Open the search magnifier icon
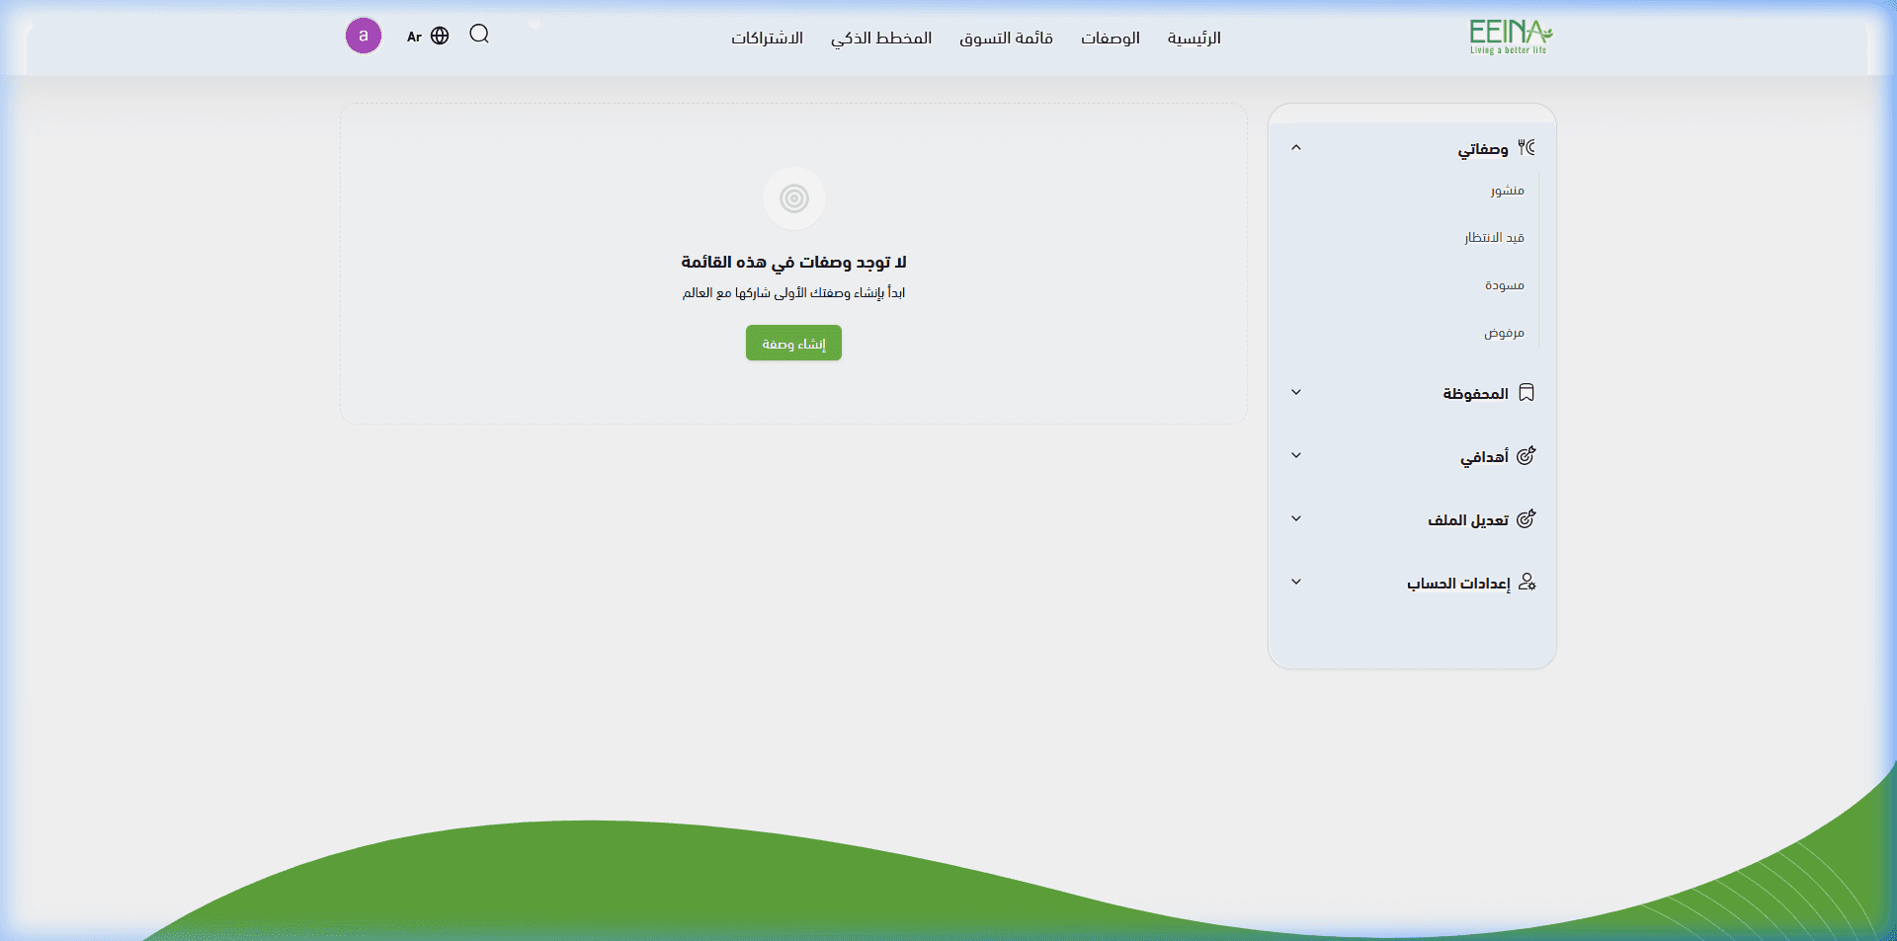The image size is (1897, 941). point(479,35)
